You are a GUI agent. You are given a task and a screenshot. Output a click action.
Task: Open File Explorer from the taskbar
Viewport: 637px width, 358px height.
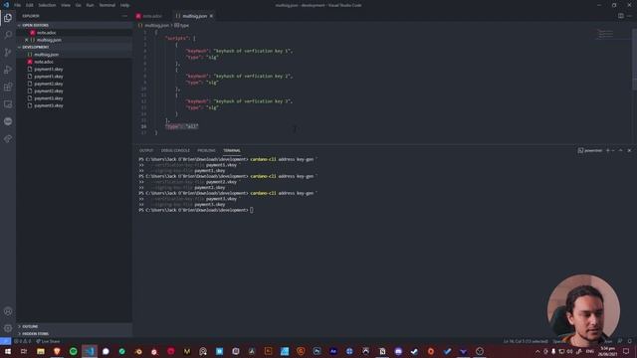pyautogui.click(x=41, y=351)
